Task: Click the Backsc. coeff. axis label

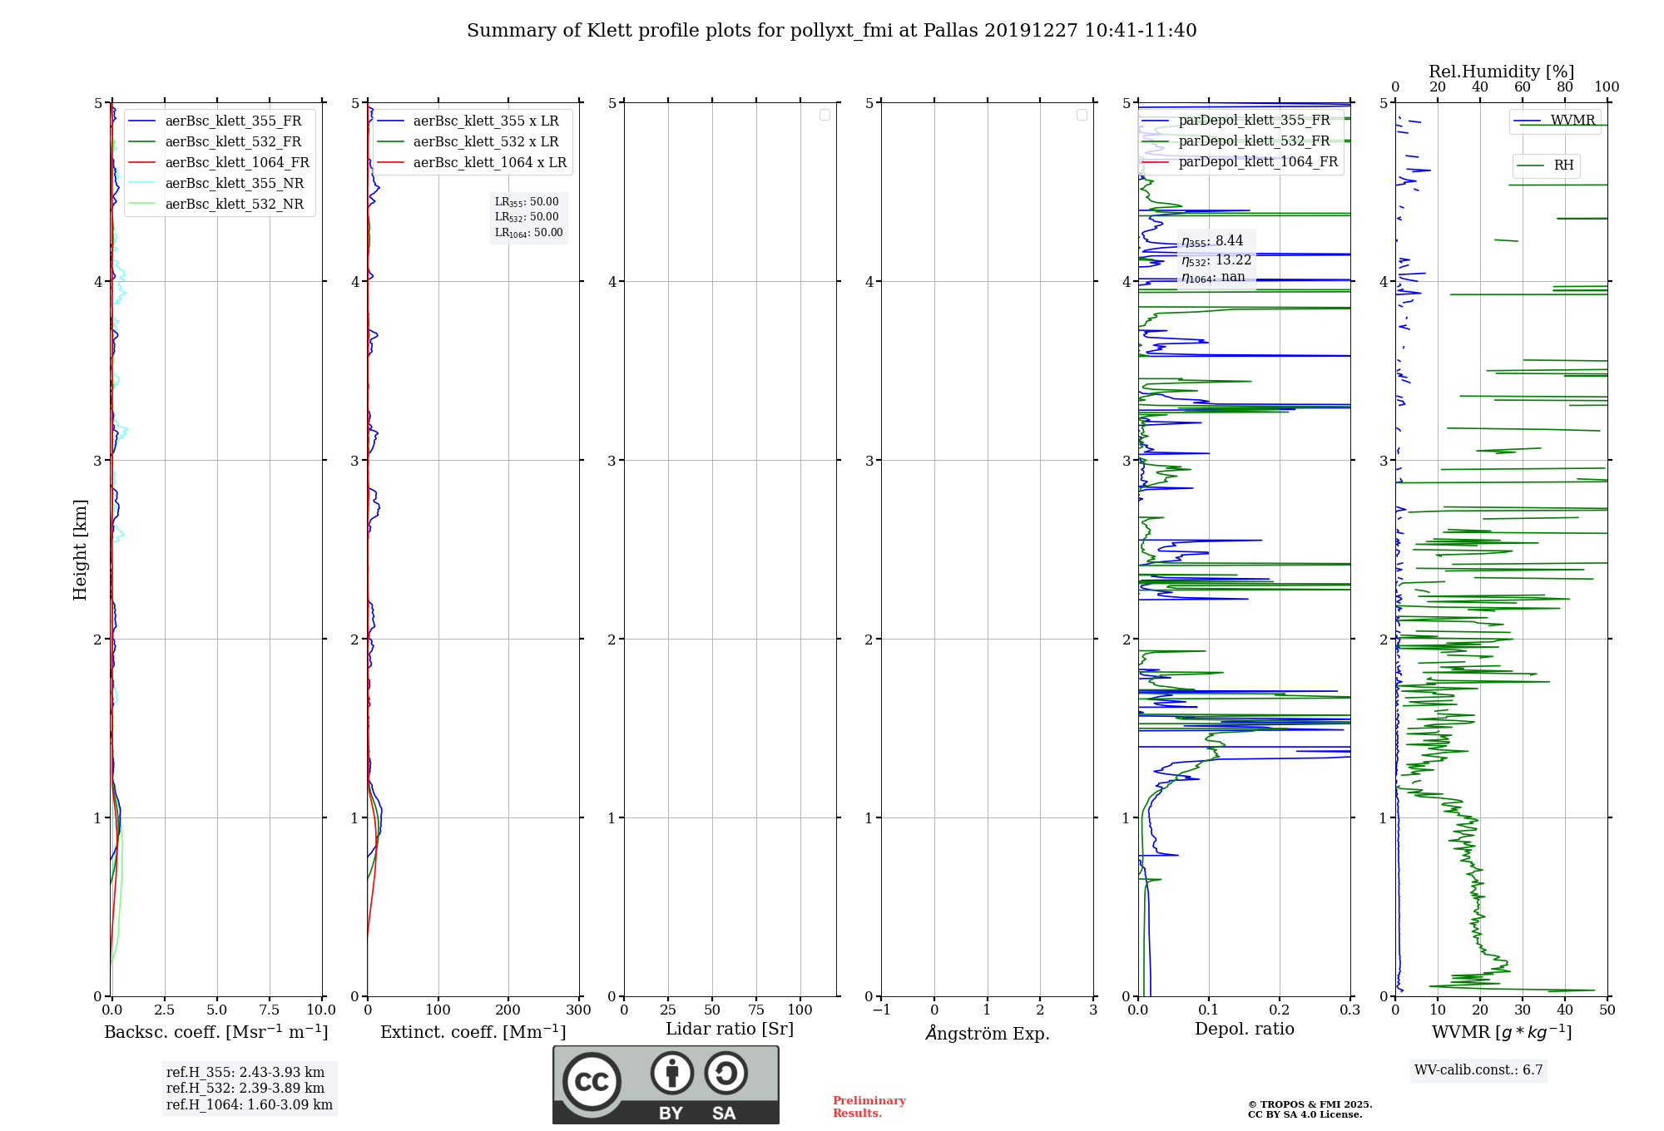Action: click(216, 1031)
